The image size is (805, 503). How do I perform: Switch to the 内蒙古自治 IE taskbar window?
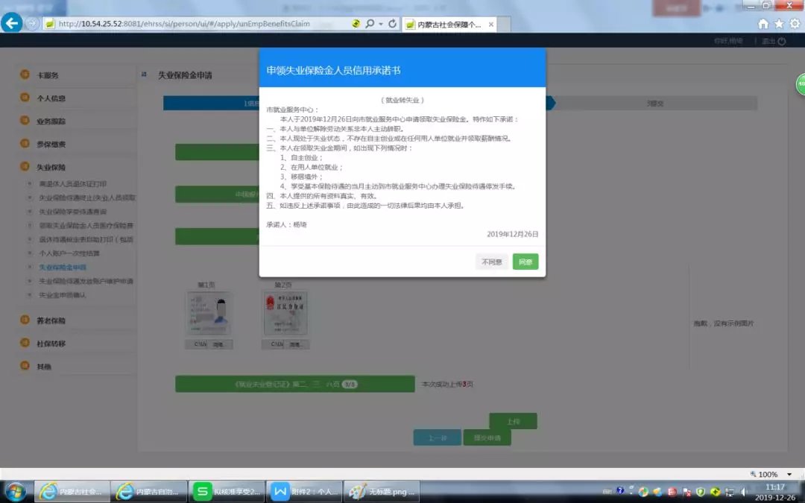(149, 492)
